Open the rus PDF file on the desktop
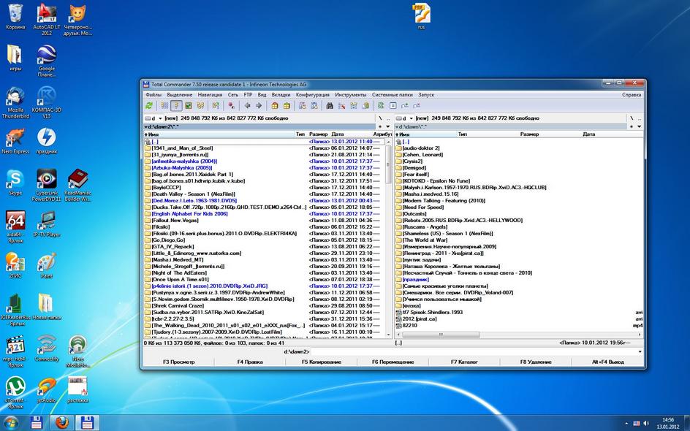690x431 pixels. point(422,16)
